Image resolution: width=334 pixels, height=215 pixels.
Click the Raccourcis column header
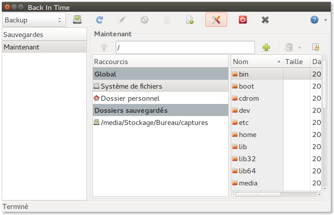(x=160, y=62)
